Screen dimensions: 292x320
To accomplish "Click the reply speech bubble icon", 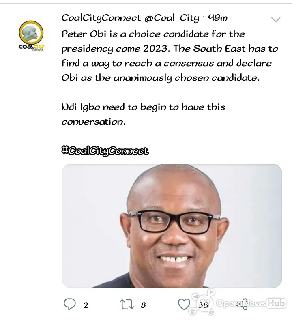I will (70, 304).
